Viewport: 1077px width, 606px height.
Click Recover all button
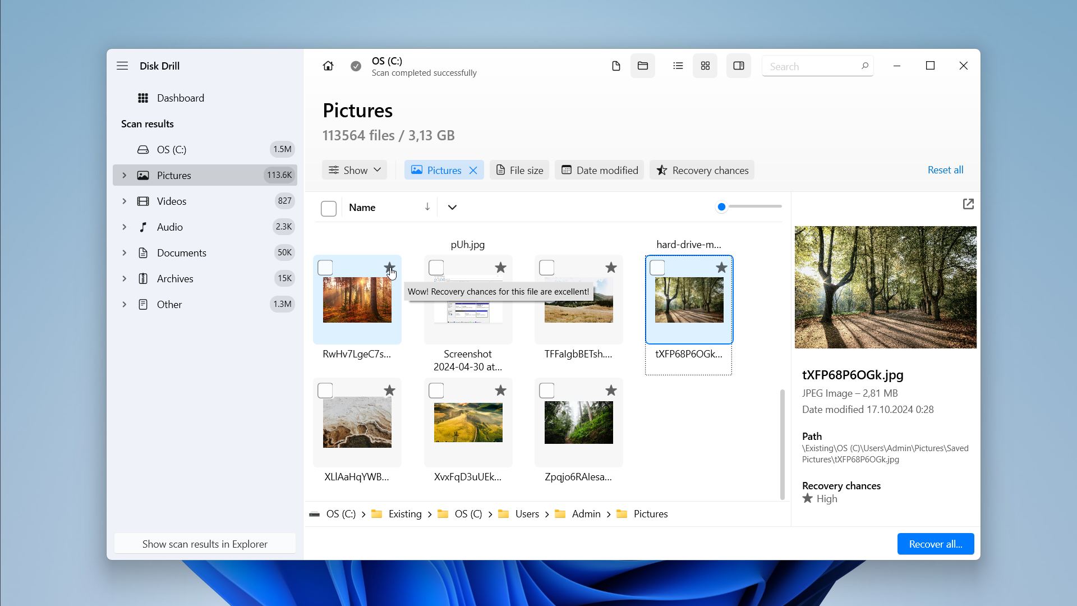click(x=935, y=544)
